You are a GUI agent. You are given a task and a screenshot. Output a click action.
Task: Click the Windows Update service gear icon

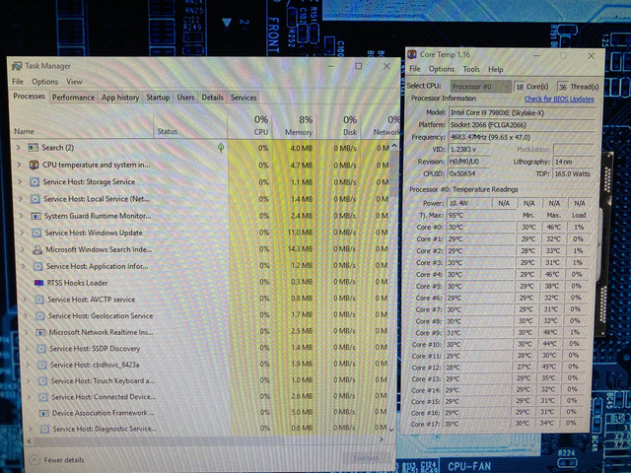pyautogui.click(x=36, y=233)
